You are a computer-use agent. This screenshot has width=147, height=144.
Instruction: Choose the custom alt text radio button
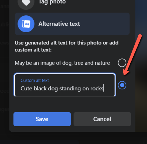coord(122,85)
